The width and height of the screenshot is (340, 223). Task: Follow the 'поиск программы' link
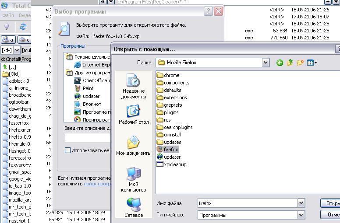click(x=96, y=184)
